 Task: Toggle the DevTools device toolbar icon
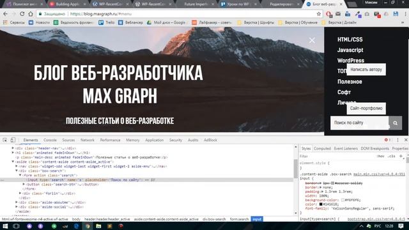(x=13, y=140)
